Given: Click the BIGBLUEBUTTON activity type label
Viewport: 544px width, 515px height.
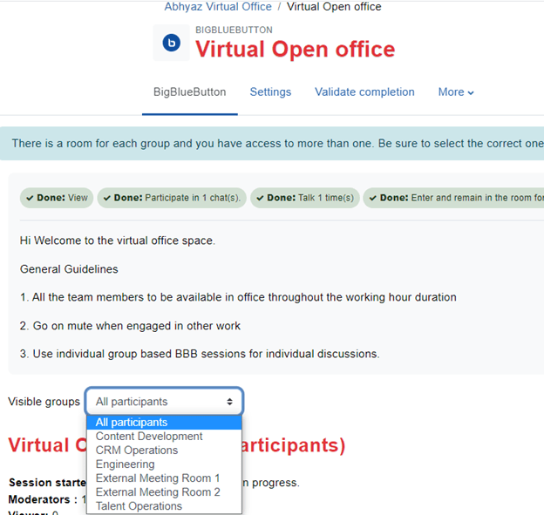Looking at the screenshot, I should tap(234, 30).
